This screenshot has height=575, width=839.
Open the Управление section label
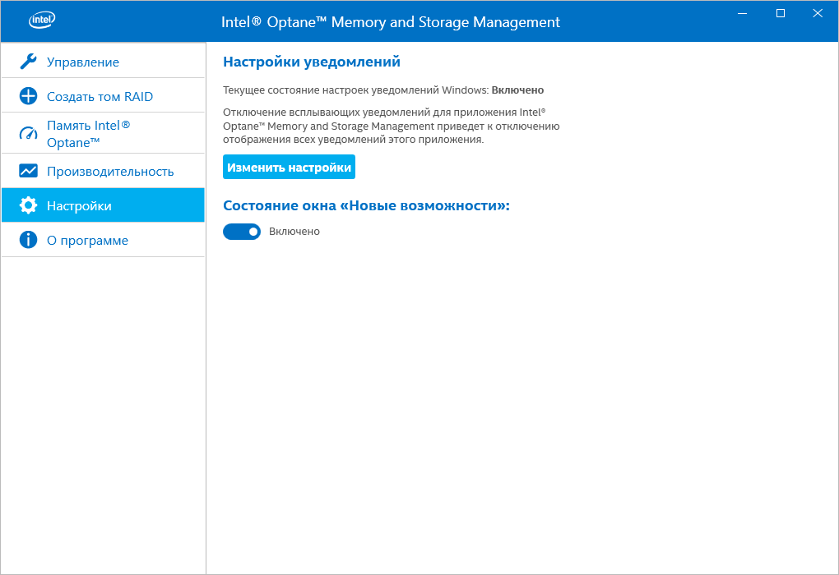(x=83, y=62)
